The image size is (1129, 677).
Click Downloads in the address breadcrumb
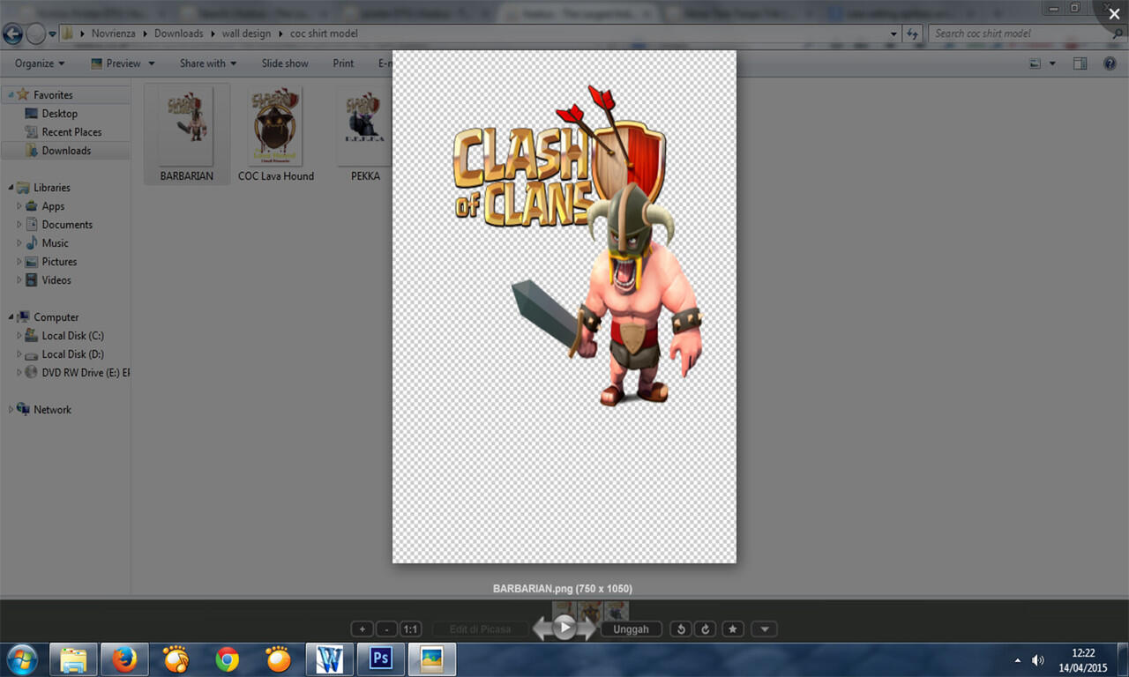[178, 33]
